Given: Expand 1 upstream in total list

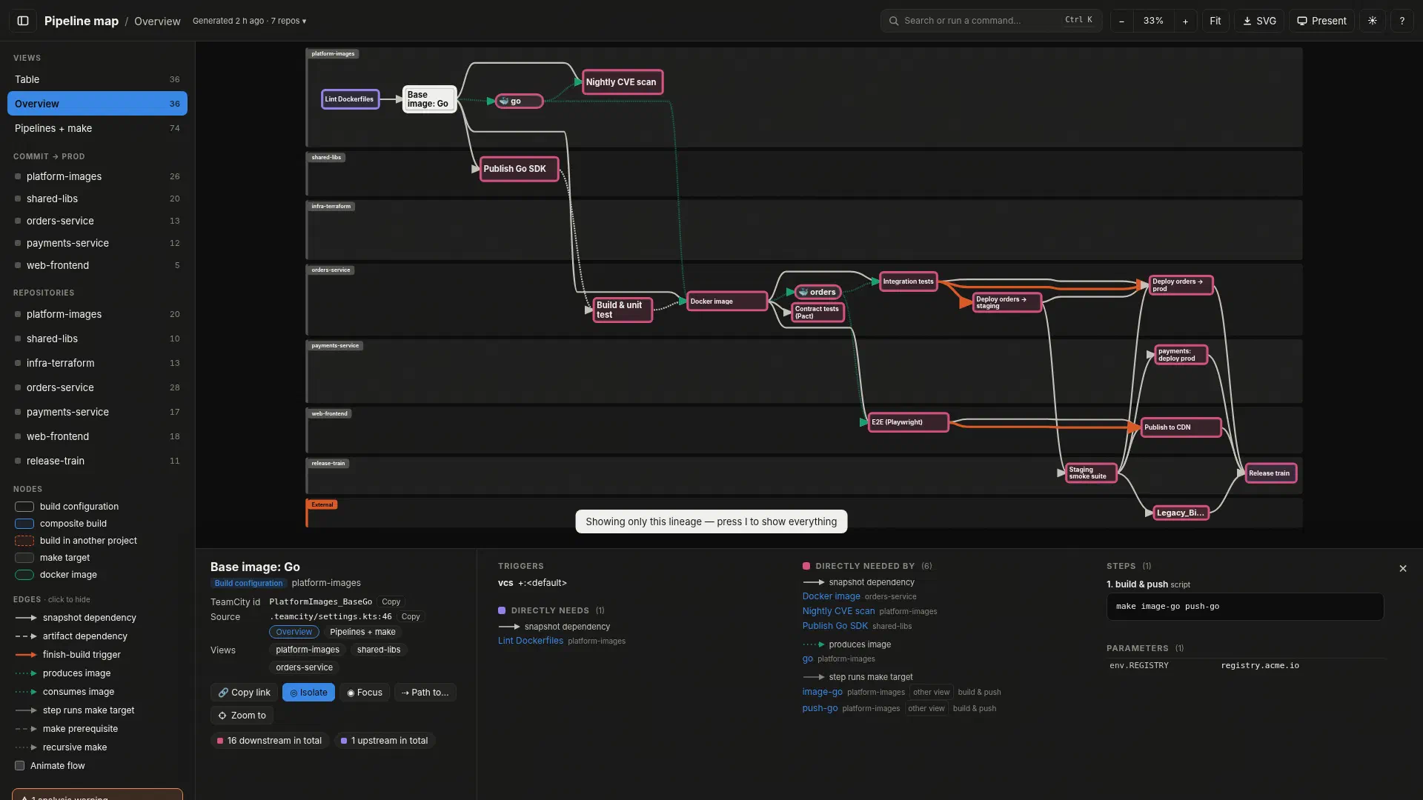Looking at the screenshot, I should [384, 740].
